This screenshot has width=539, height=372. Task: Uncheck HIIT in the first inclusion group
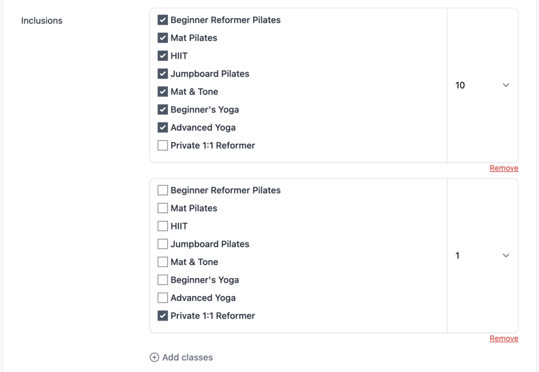click(163, 56)
